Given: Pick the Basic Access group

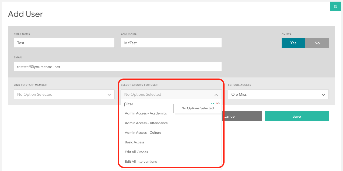Looking at the screenshot, I should click(135, 142).
